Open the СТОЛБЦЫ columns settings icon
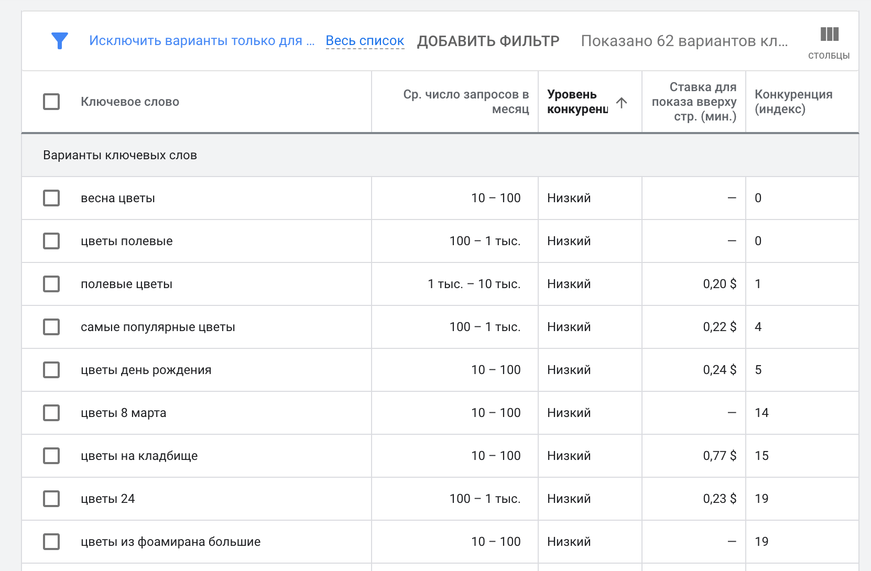 [x=829, y=35]
